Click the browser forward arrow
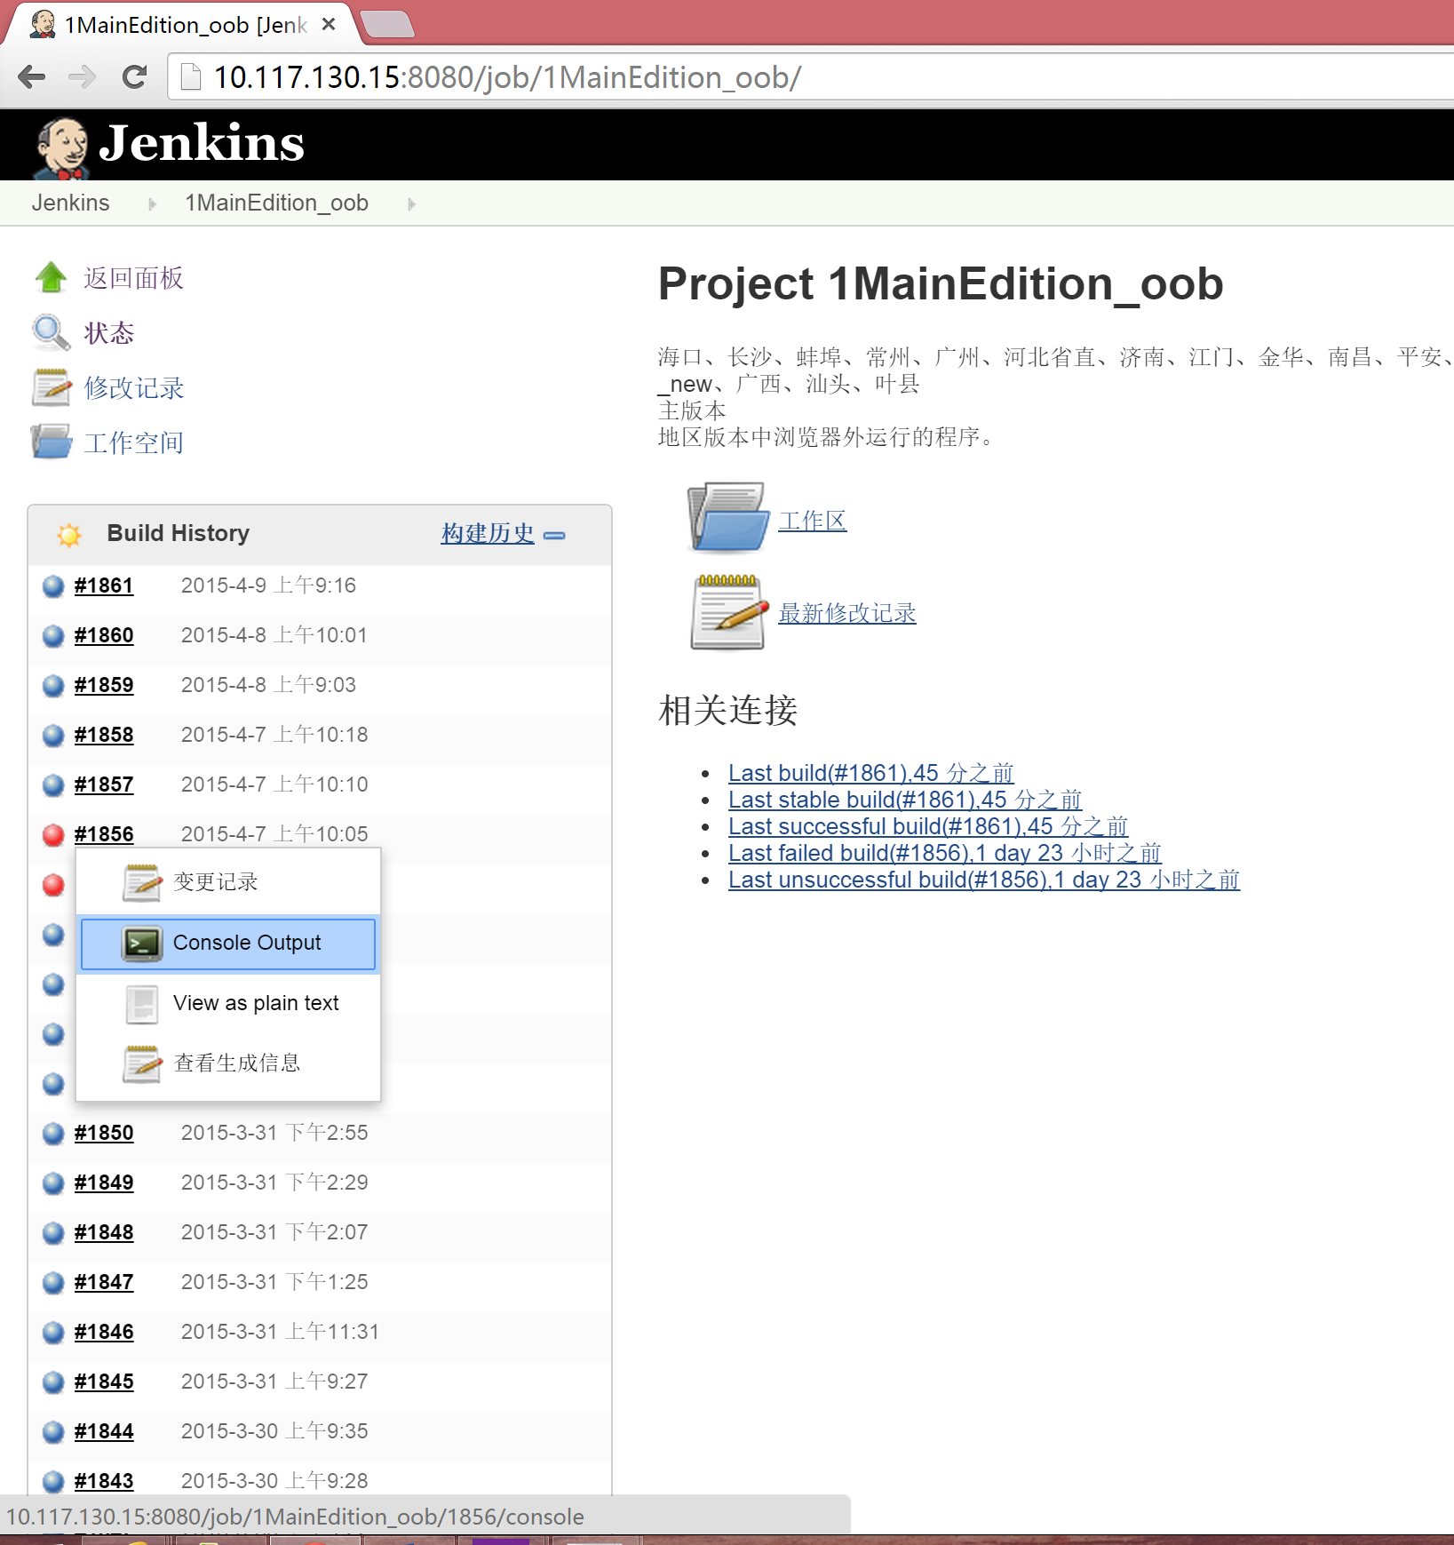The image size is (1454, 1545). coord(83,77)
